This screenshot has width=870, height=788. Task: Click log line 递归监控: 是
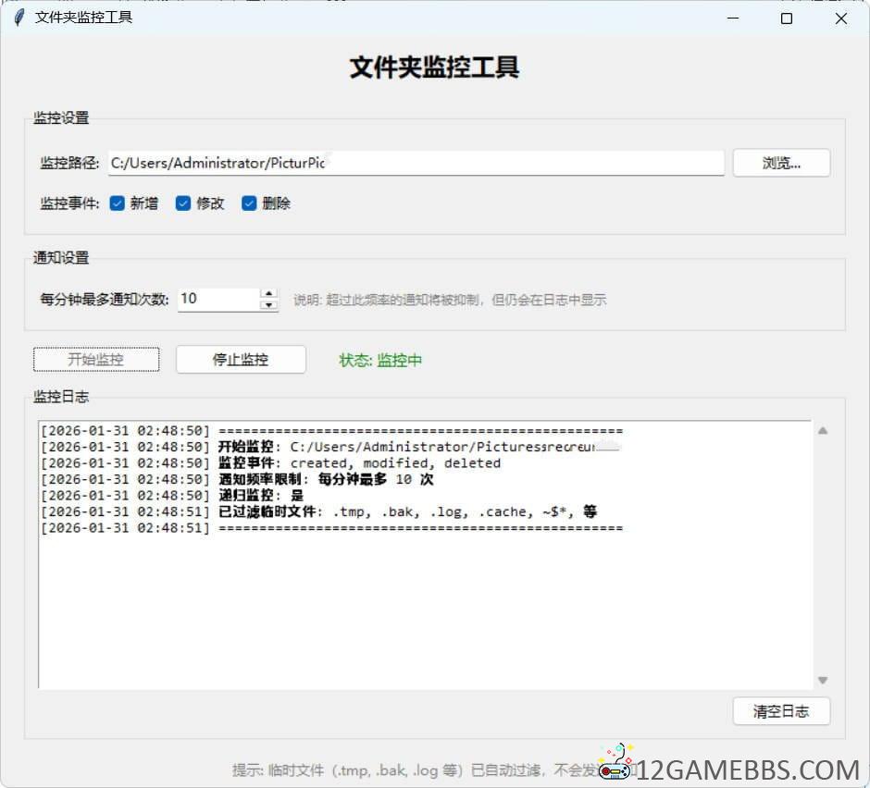click(x=172, y=495)
